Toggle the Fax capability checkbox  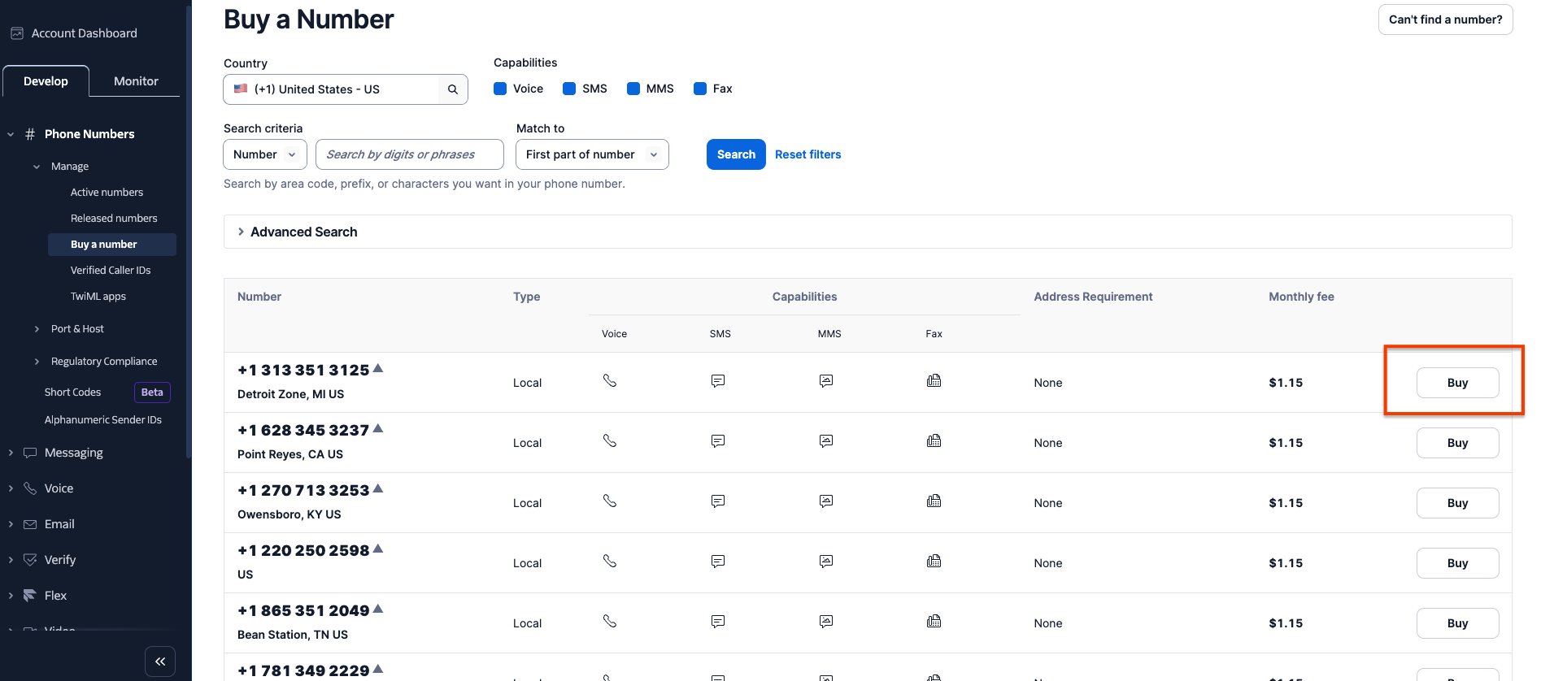tap(700, 89)
